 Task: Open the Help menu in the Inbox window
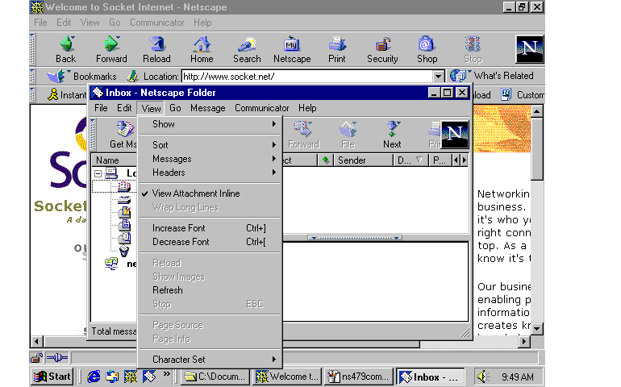[307, 108]
